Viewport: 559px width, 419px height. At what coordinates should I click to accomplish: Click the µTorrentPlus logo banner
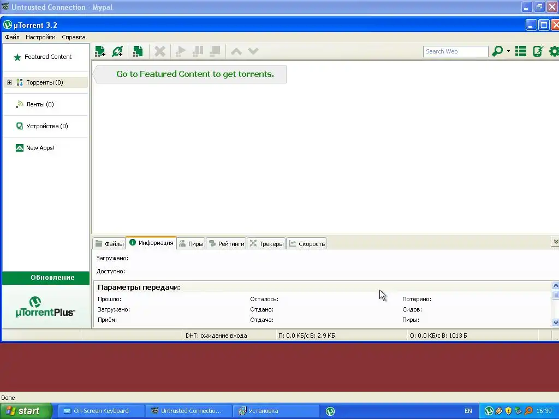(x=45, y=307)
